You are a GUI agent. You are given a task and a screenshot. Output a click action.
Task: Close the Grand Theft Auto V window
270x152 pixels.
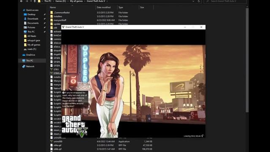click(x=201, y=27)
